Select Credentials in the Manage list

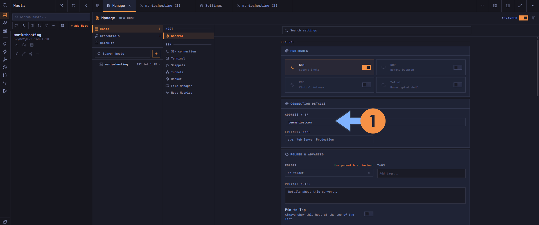coord(128,36)
